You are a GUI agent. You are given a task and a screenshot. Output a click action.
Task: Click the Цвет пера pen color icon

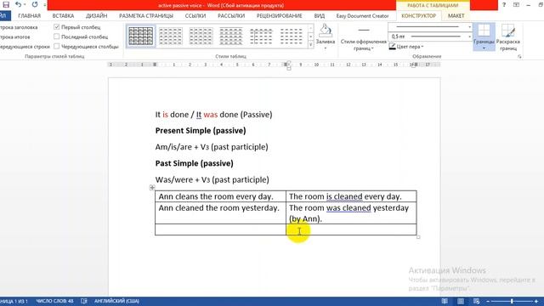[393, 46]
